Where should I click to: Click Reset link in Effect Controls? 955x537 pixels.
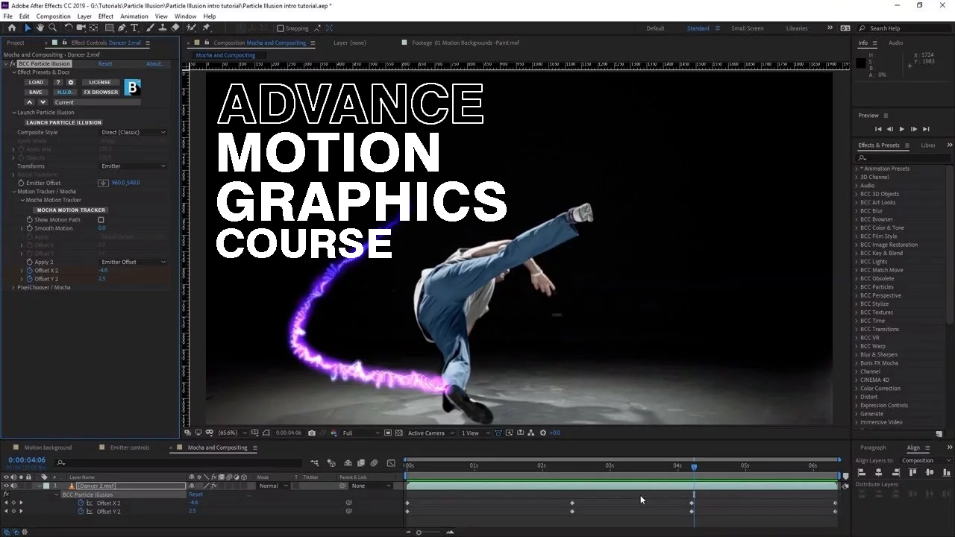(x=105, y=64)
